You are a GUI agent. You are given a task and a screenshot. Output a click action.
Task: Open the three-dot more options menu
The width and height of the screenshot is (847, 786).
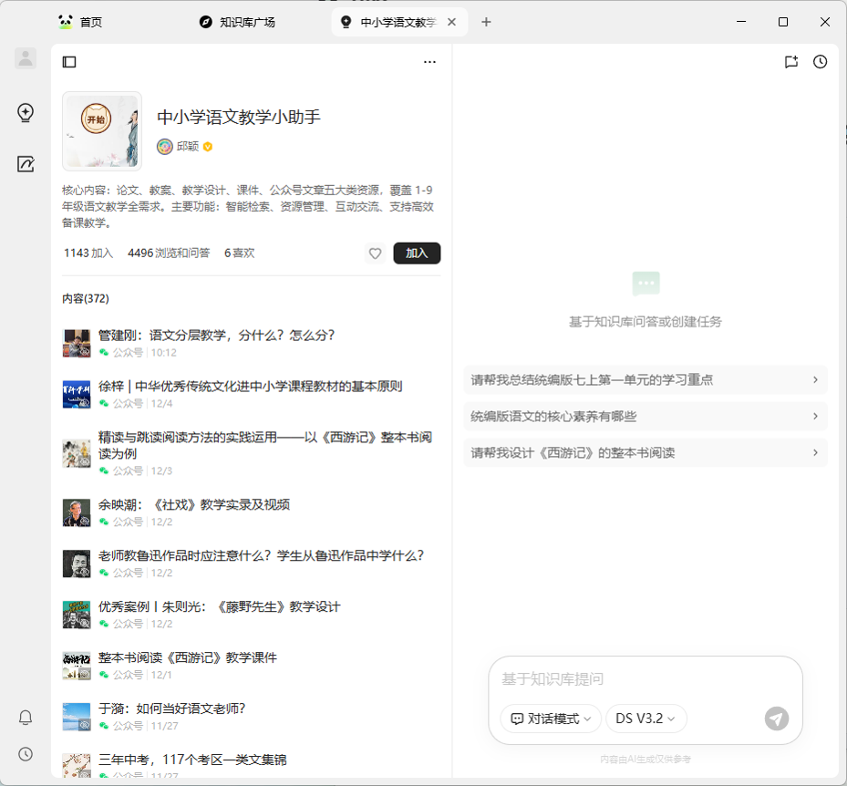(429, 62)
